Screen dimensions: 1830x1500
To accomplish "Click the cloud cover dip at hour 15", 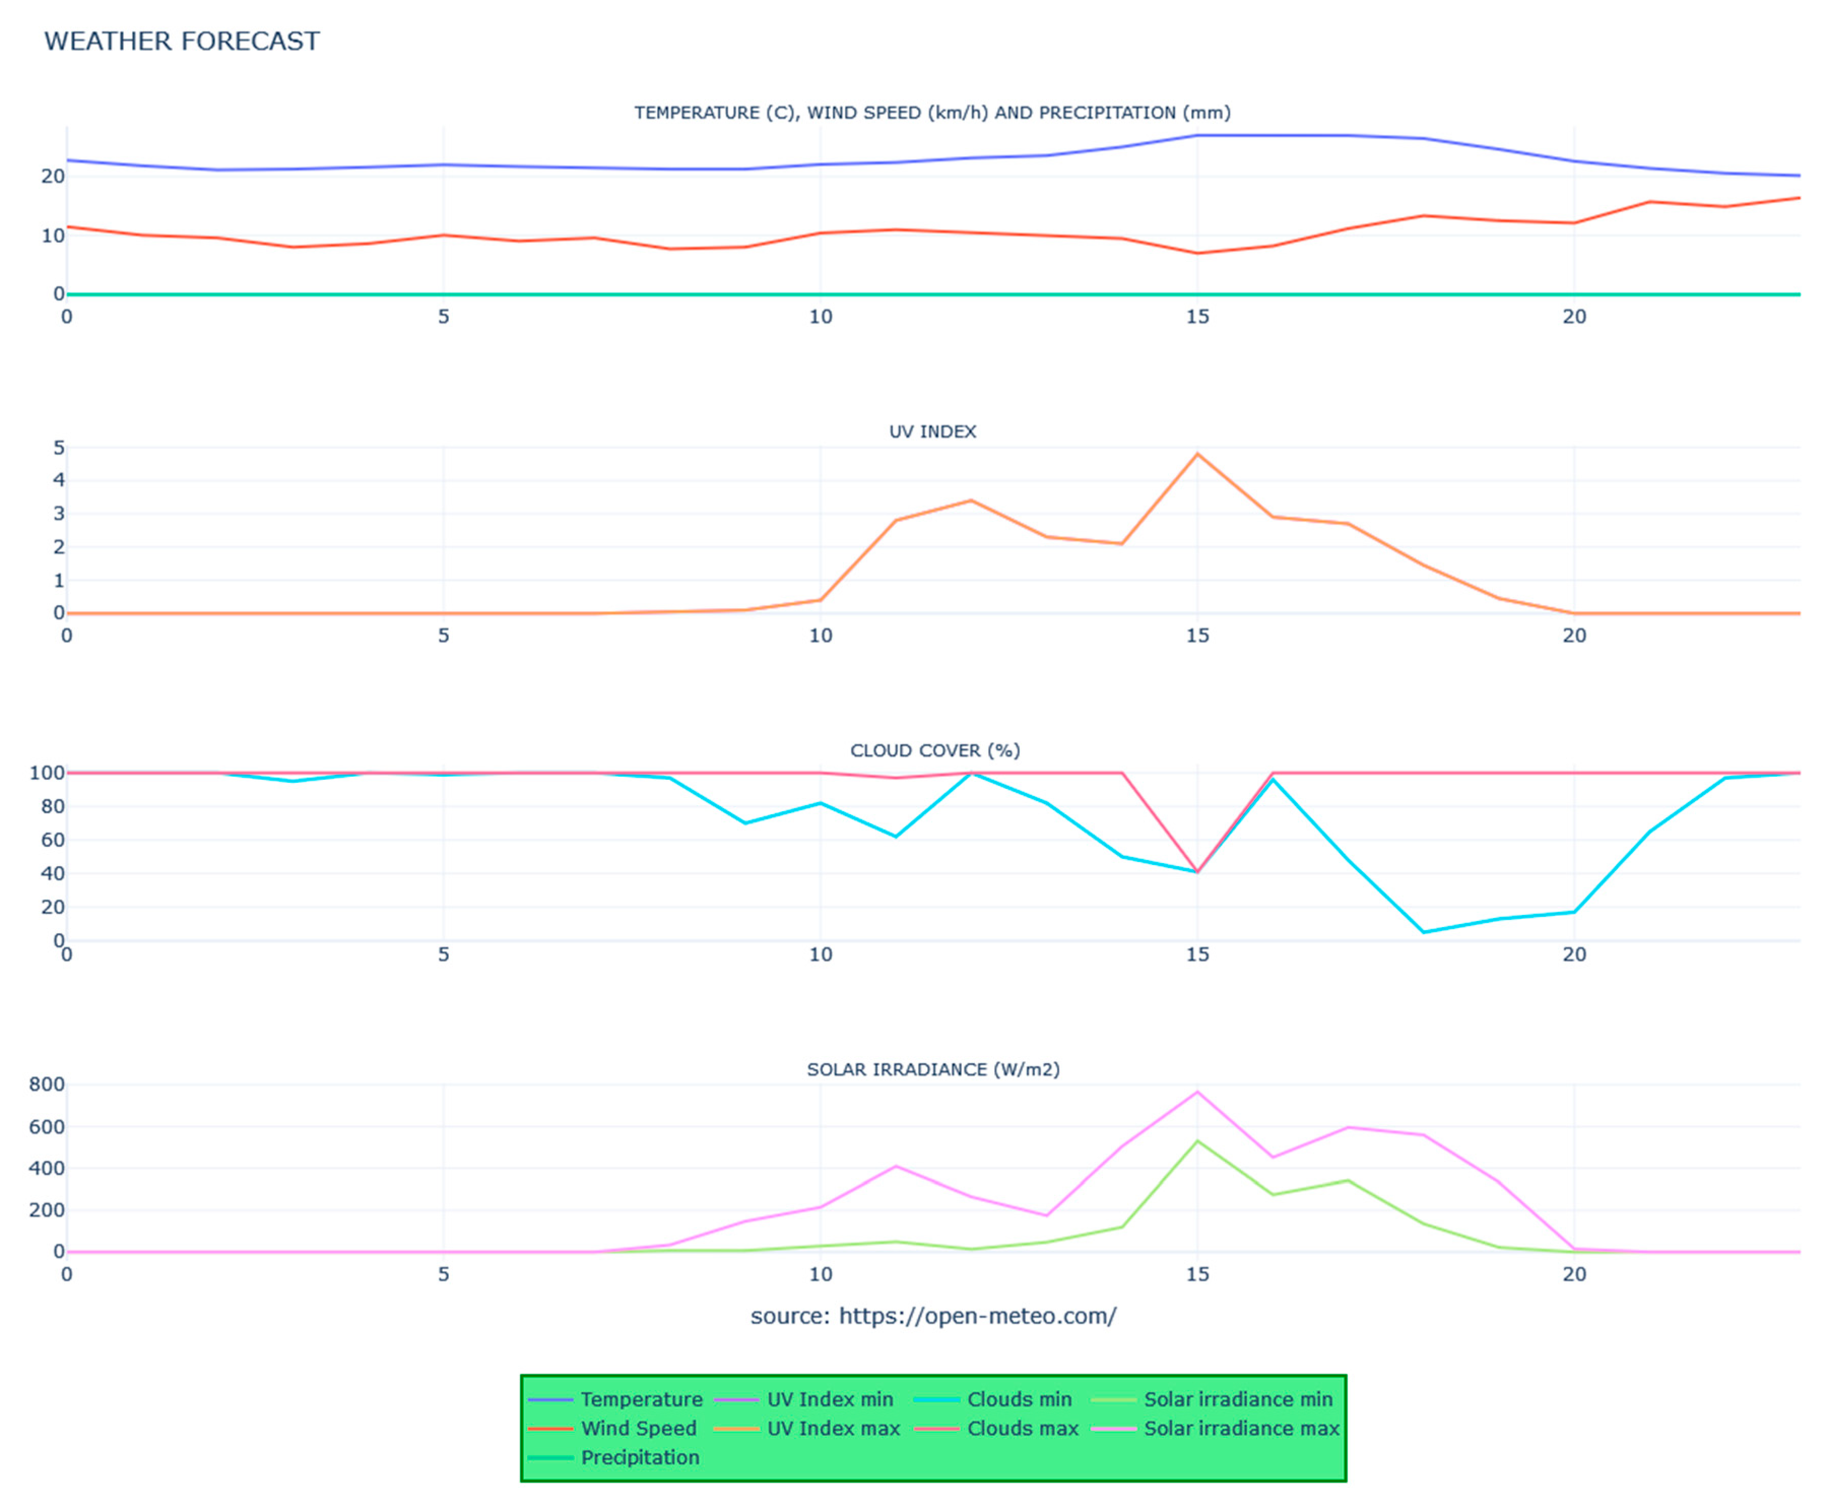I will tap(1197, 871).
